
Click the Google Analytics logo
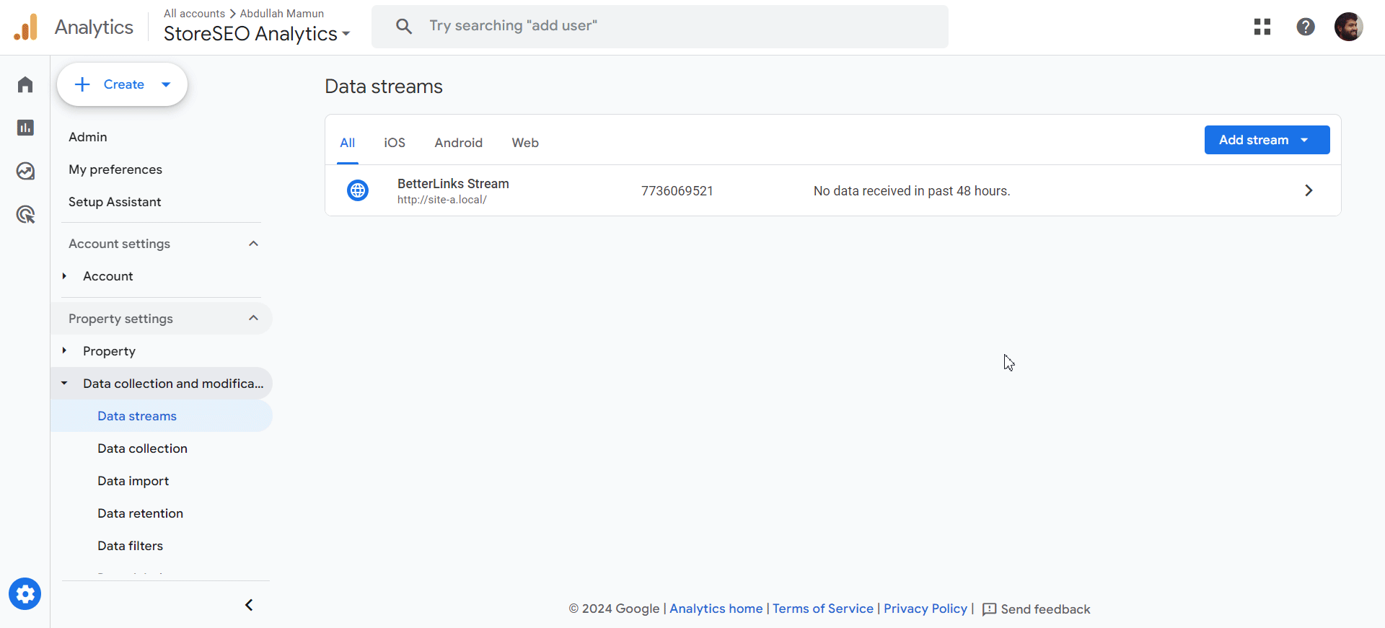(25, 27)
